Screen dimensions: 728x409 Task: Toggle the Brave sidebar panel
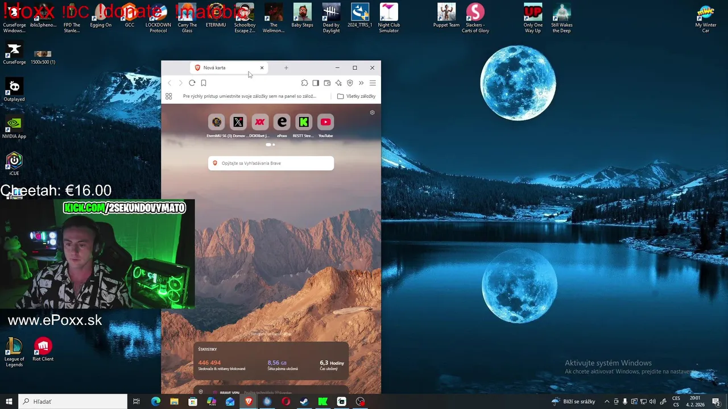click(x=316, y=83)
